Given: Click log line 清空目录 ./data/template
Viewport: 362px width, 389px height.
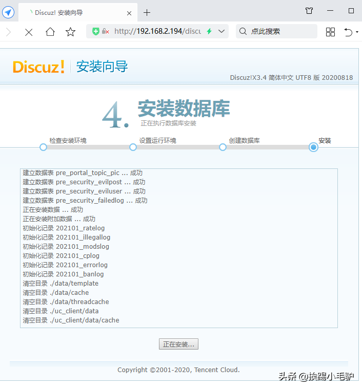Looking at the screenshot, I should (61, 284).
